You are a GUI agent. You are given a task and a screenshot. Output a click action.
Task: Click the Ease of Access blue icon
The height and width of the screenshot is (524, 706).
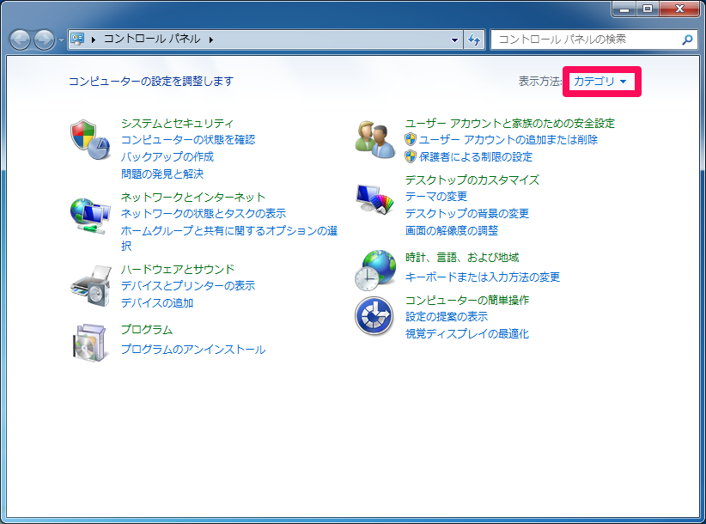(374, 317)
